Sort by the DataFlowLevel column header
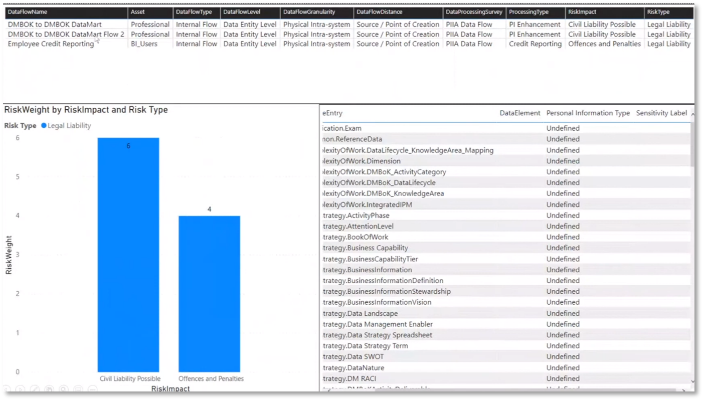The height and width of the screenshot is (401, 704). (242, 12)
